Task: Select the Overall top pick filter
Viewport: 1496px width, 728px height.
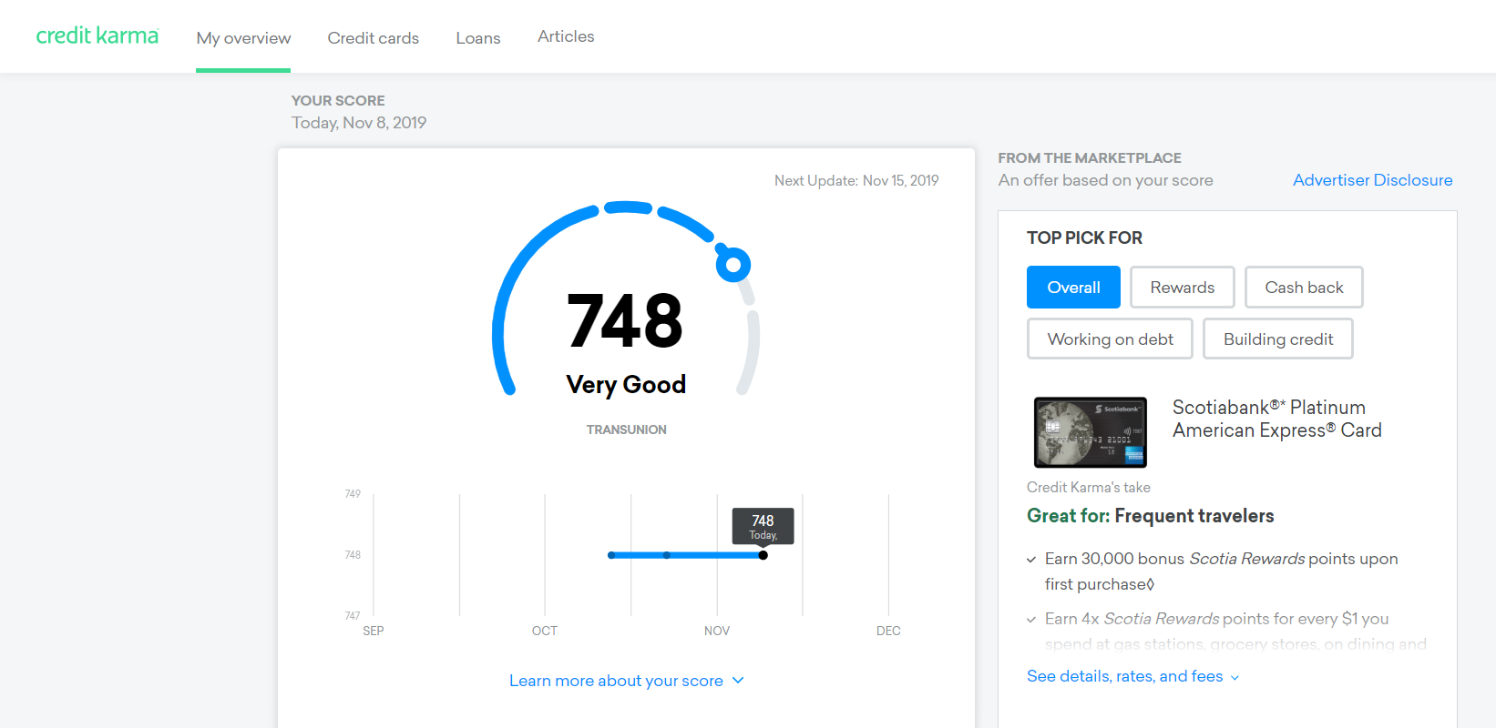Action: 1073,288
